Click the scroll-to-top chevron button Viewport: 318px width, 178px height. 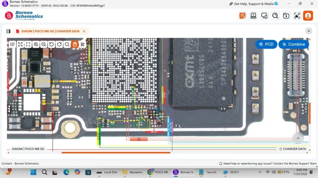coord(298,138)
